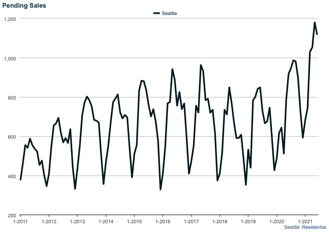The image size is (329, 232).
Task: Click the 600 y-axis label
Action: pos(11,137)
